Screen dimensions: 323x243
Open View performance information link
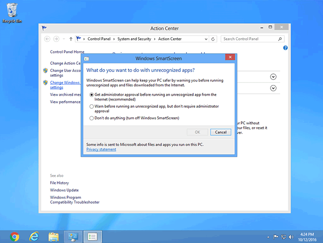pyautogui.click(x=65, y=102)
